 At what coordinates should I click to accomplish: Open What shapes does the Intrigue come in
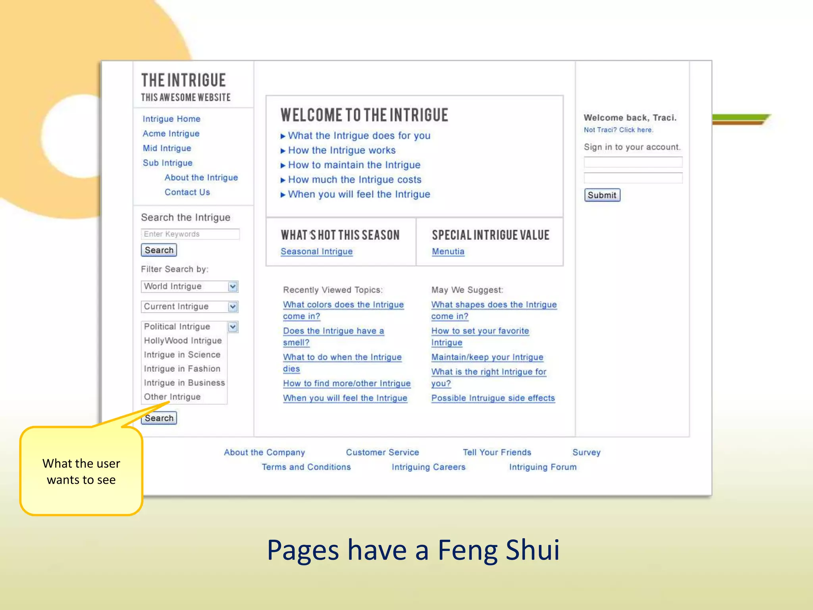pos(494,310)
